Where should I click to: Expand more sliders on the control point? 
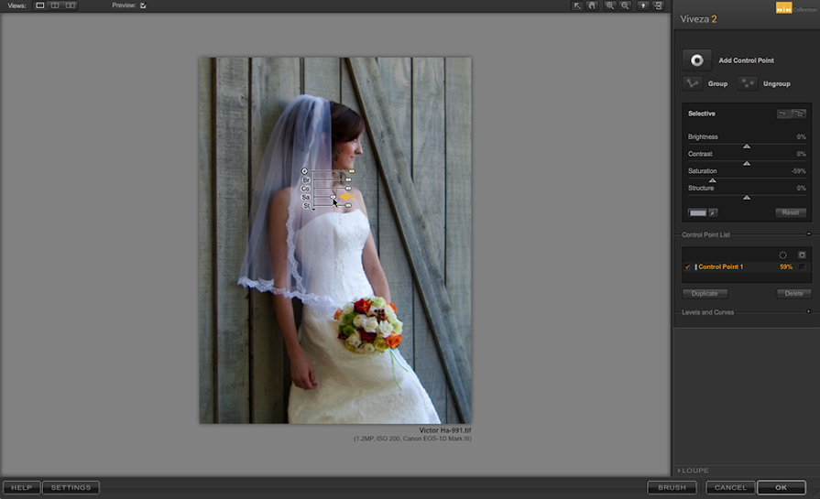click(x=313, y=210)
